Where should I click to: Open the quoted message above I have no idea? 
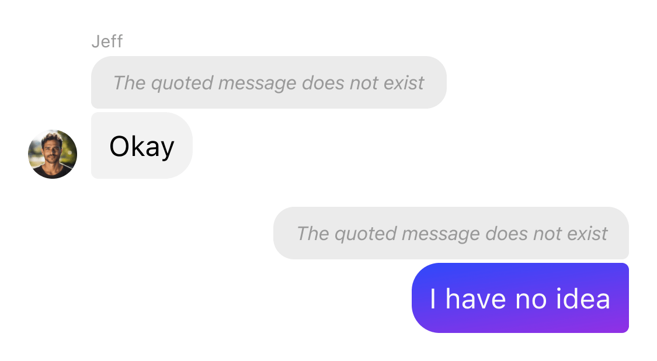click(451, 232)
